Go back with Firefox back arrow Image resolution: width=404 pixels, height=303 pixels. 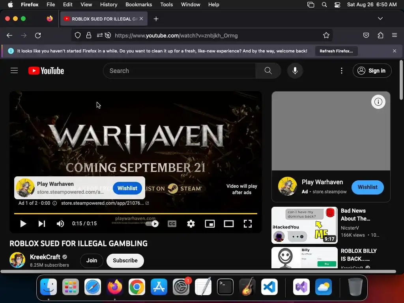[x=9, y=36]
